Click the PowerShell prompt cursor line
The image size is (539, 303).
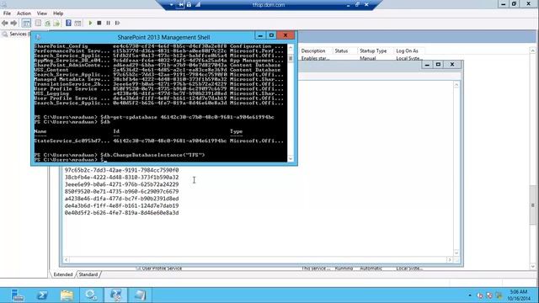[x=161, y=160]
